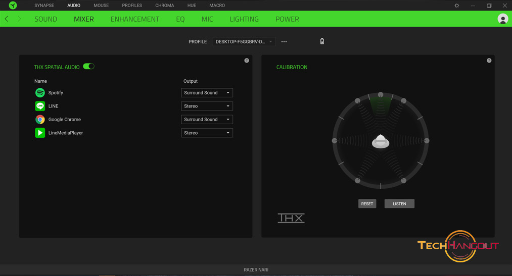
Task: Go to the Power subtab
Action: coord(287,19)
